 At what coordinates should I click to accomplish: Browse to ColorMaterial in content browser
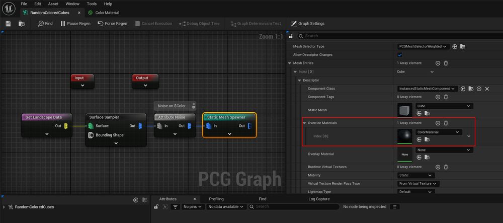427,139
